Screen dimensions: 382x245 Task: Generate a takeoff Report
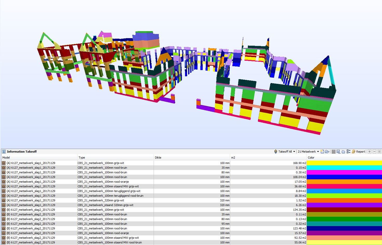pos(358,152)
